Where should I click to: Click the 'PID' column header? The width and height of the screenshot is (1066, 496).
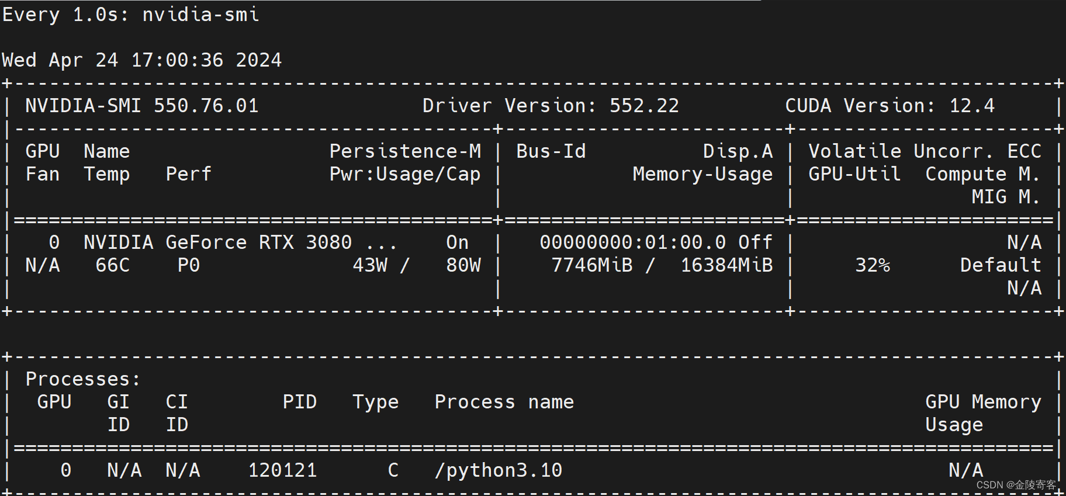[x=300, y=401]
